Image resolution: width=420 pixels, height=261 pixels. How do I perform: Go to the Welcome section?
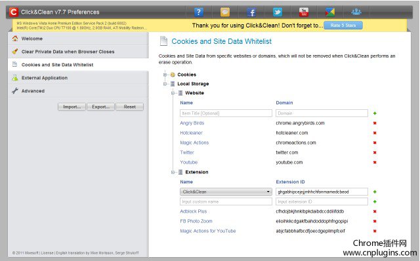pos(78,39)
